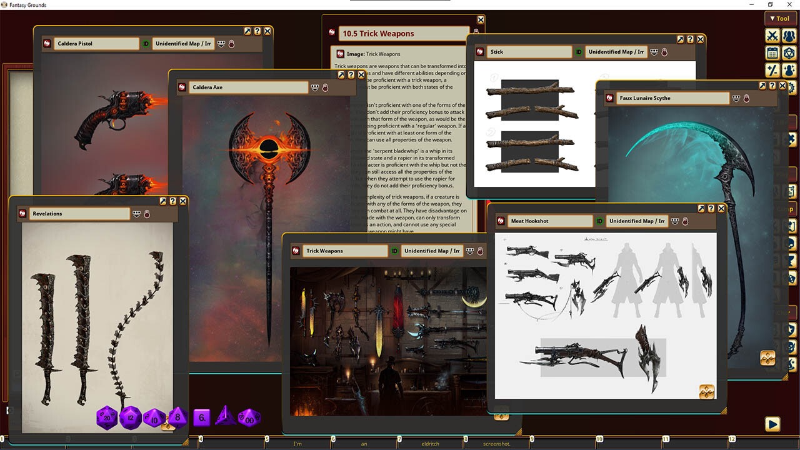
Task: Switch to hotkey bar tab 6
Action: [333, 440]
